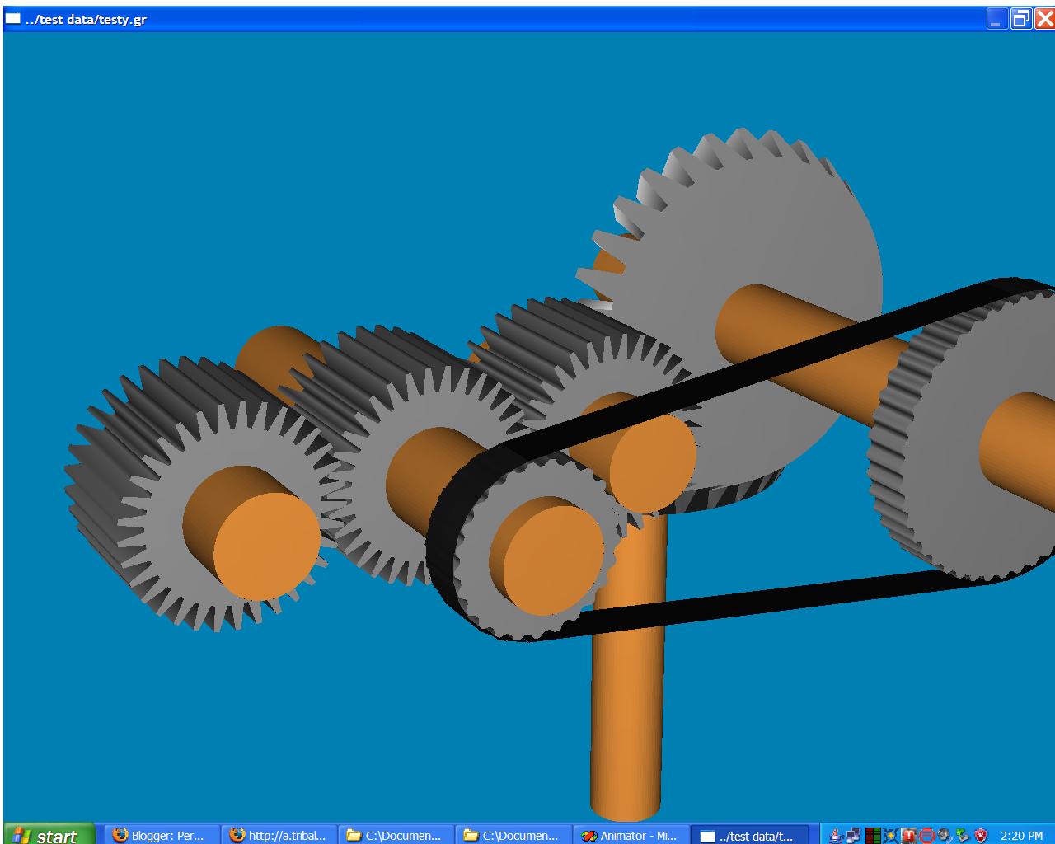Open the first C:\Documents folder taskbar button
The image size is (1055, 844).
396,834
